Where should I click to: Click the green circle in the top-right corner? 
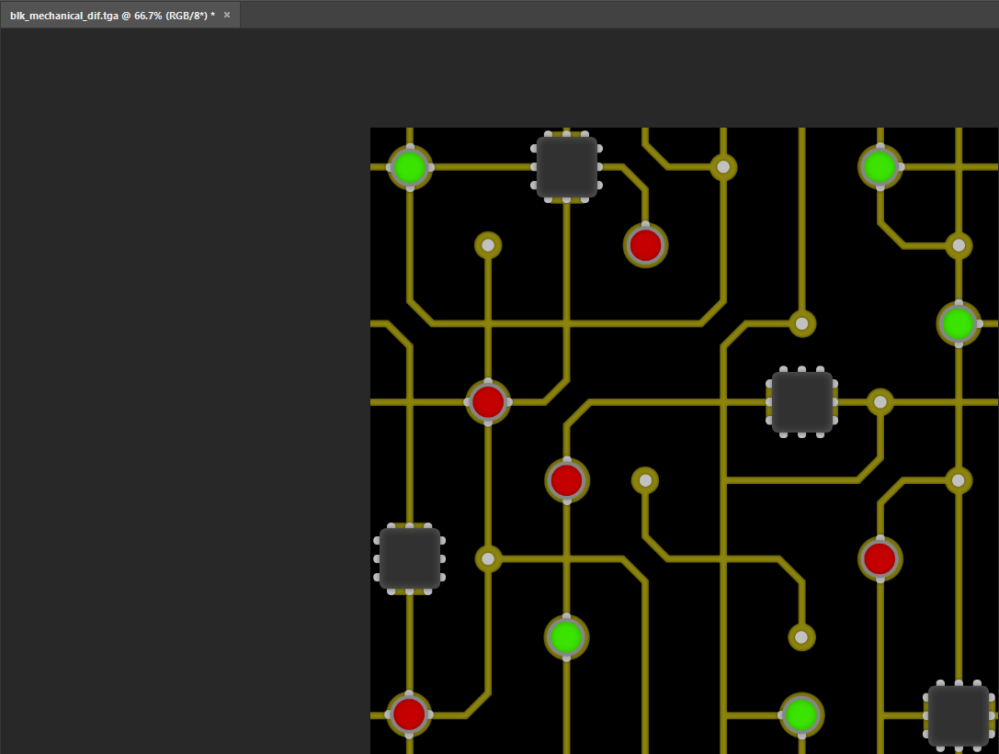[880, 167]
